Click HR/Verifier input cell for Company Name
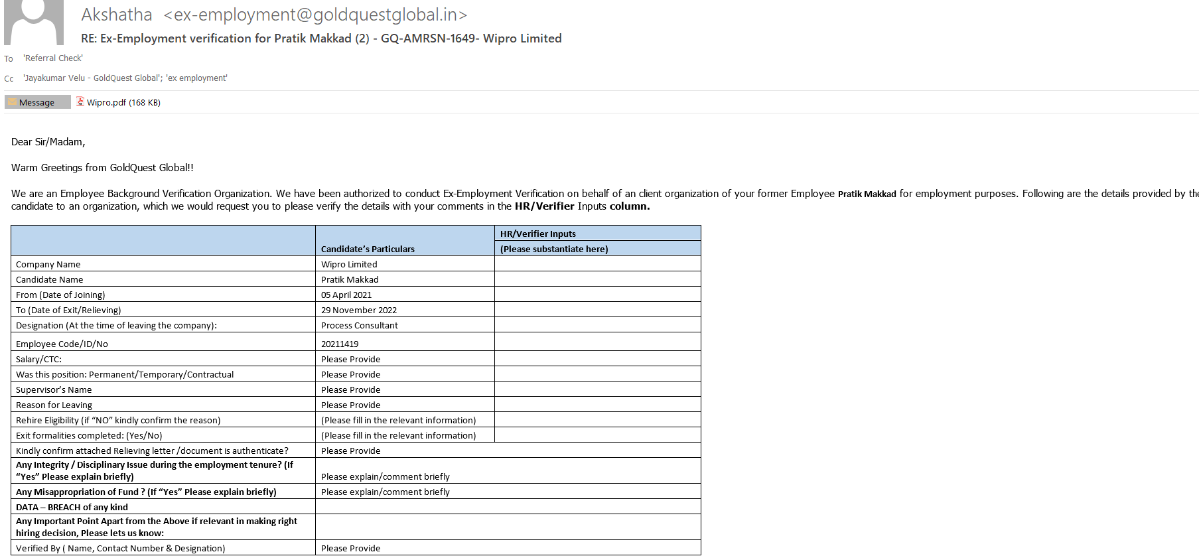Viewport: 1199px width, 558px height. click(597, 264)
